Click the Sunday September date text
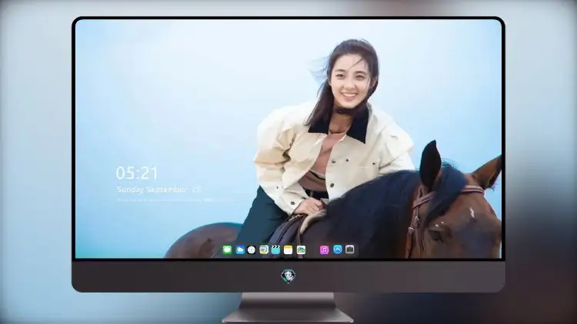The image size is (577, 324). point(158,190)
